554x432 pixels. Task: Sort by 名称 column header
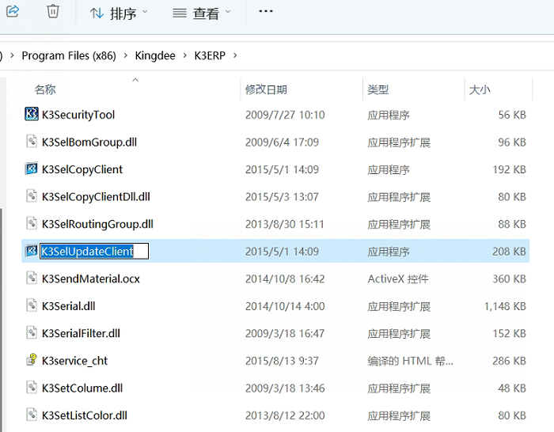pyautogui.click(x=45, y=90)
